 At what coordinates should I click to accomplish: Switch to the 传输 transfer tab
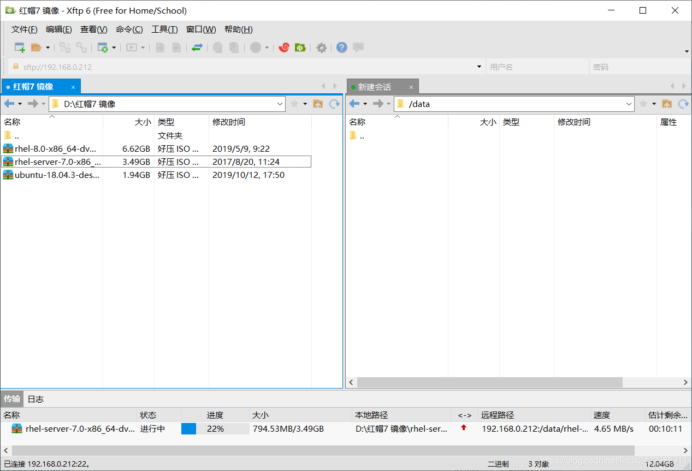pos(12,399)
